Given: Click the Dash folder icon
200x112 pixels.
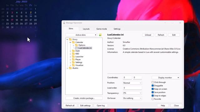Looking at the screenshot, I should [73, 51].
